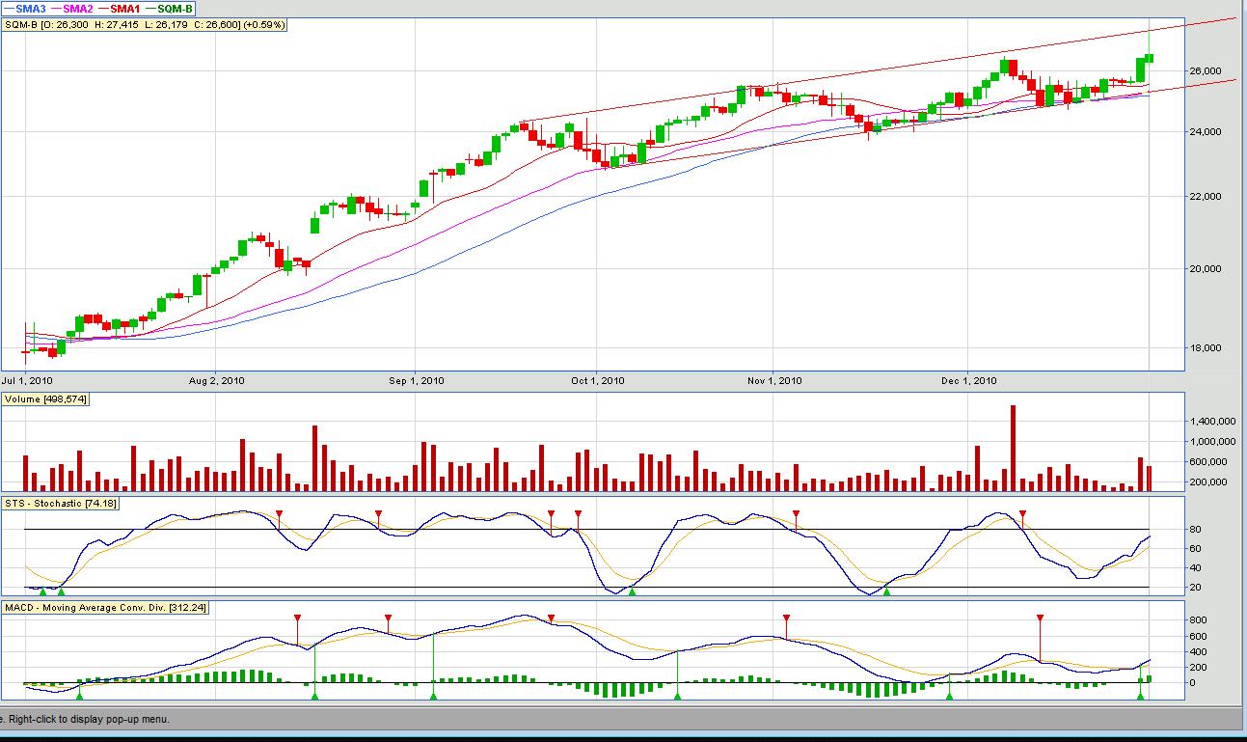Screen dimensions: 1247x742
Task: Click the last green buy marker in the MACD panel
Action: pyautogui.click(x=1140, y=695)
